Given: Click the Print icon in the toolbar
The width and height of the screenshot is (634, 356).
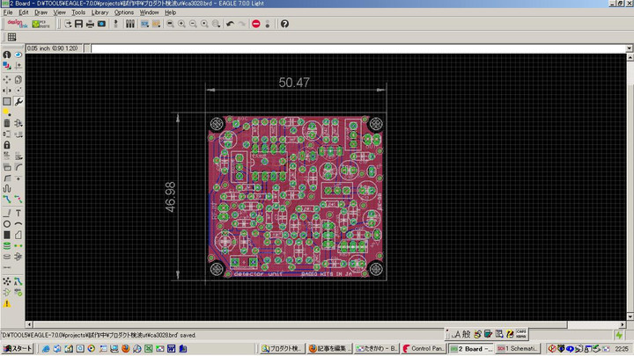Looking at the screenshot, I should (x=90, y=24).
